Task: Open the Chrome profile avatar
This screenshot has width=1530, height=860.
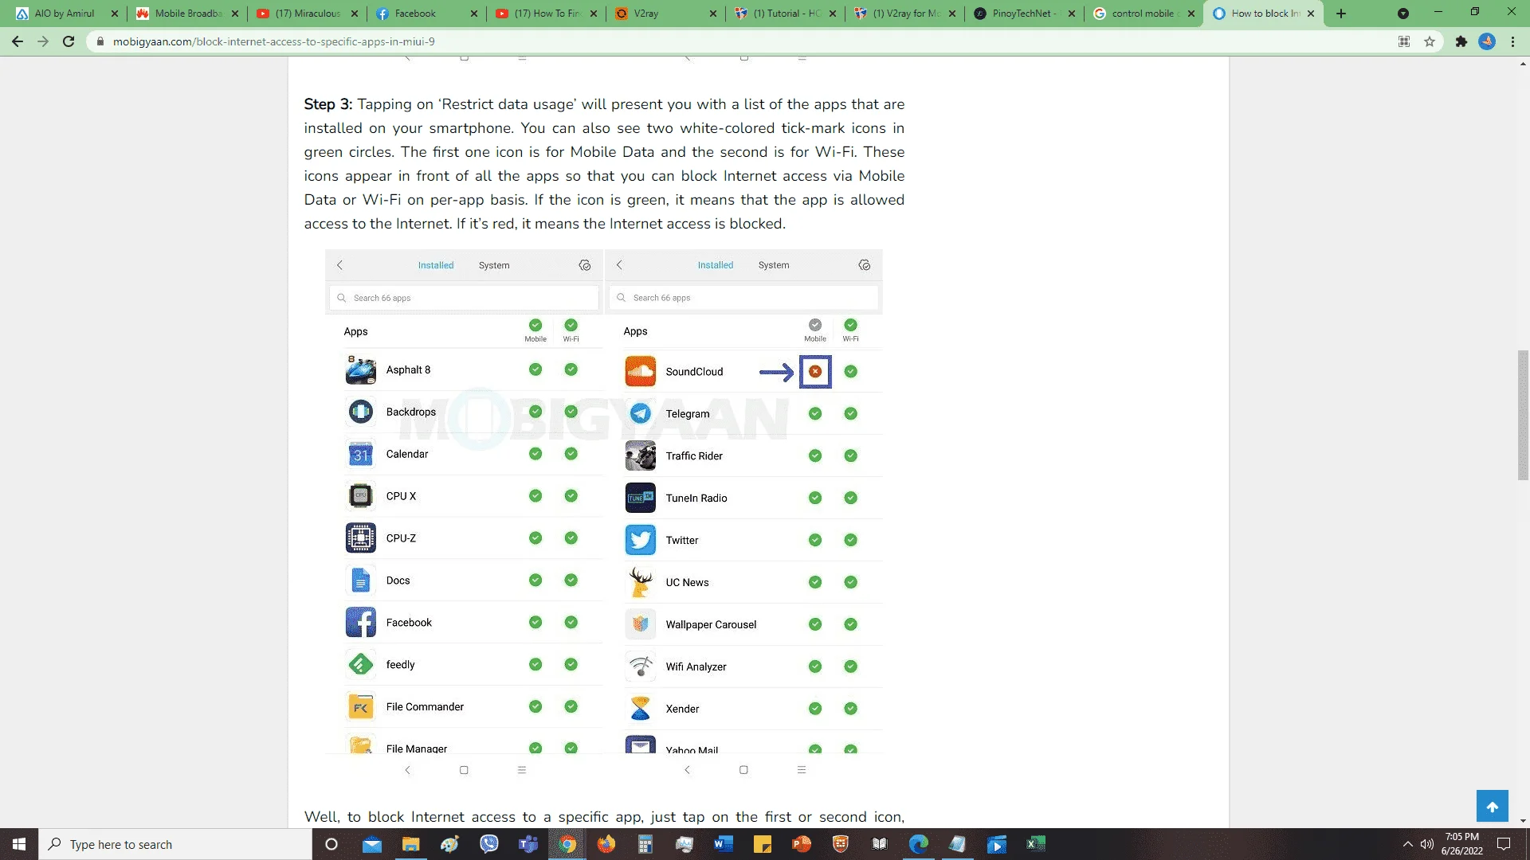Action: tap(1487, 41)
